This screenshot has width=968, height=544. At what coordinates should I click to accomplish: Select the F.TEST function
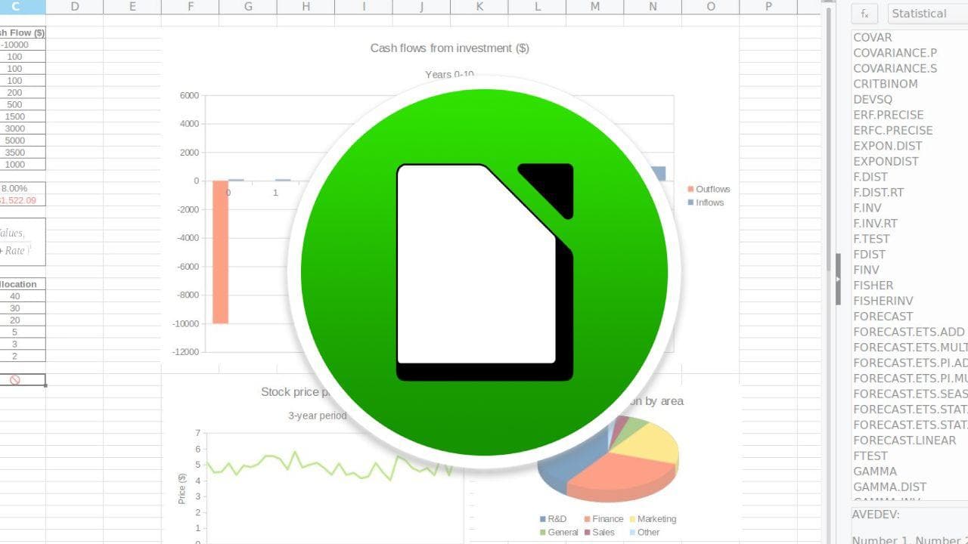pyautogui.click(x=871, y=239)
